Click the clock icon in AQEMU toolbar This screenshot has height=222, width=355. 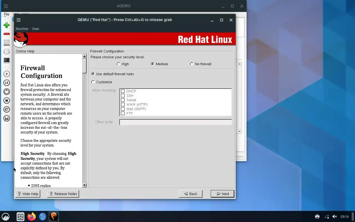click(x=7, y=52)
